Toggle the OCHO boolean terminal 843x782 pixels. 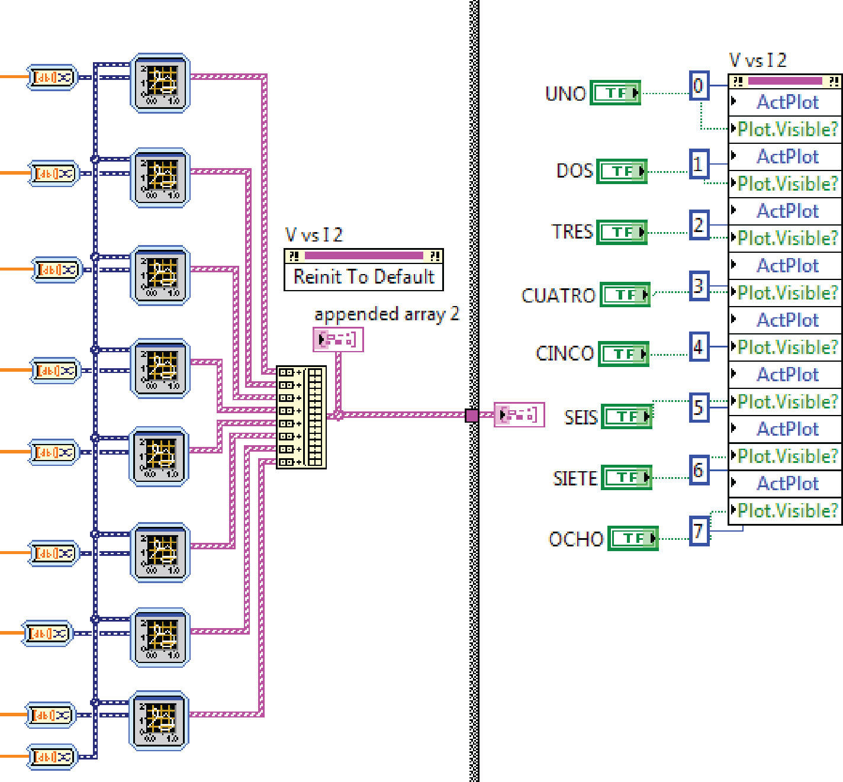(632, 538)
